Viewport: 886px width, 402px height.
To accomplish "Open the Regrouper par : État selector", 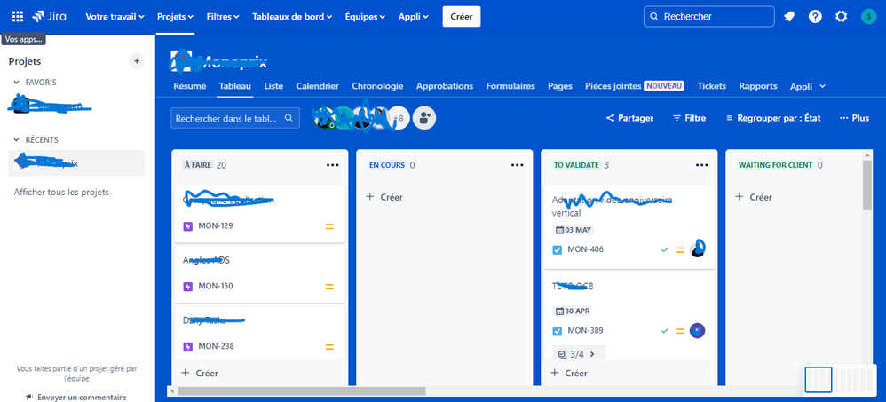I will 773,118.
